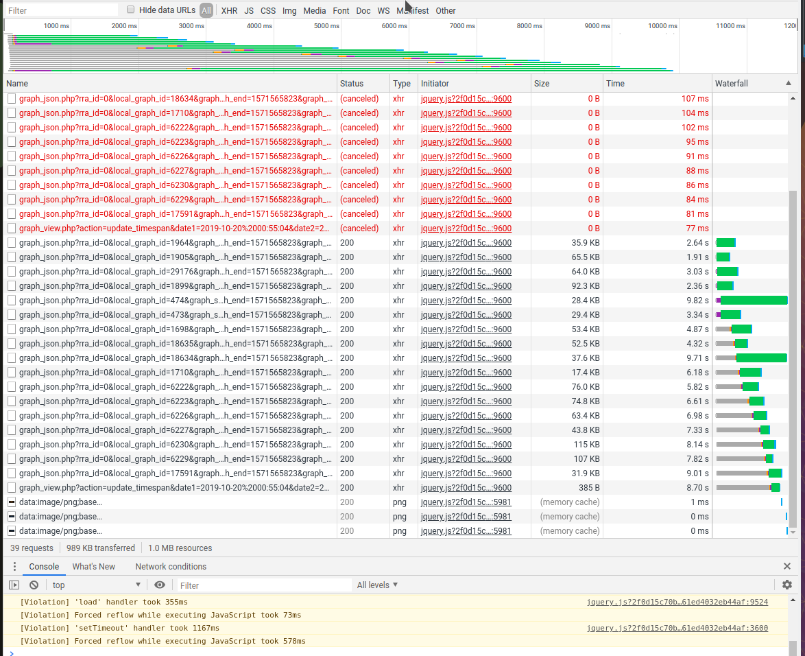
Task: Filter requests by JS
Action: click(249, 10)
